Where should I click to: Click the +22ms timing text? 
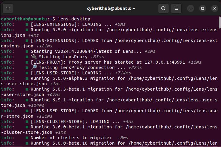point(135,67)
